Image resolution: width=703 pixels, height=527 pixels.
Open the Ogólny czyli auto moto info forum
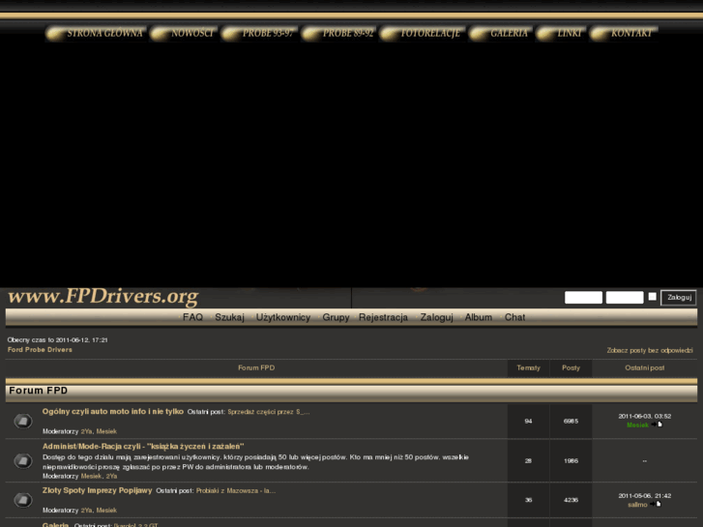[x=113, y=411]
